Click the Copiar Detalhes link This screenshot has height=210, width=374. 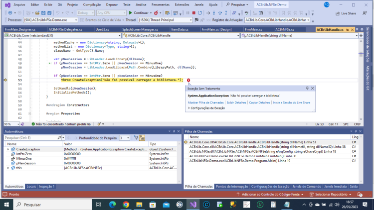tap(259, 103)
